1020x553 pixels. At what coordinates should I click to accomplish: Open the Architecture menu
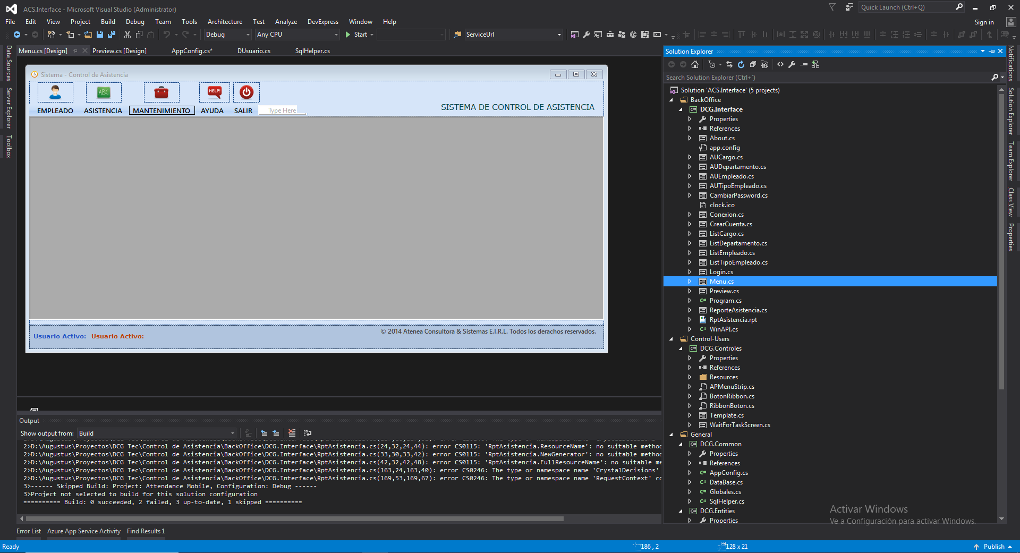[x=225, y=22]
